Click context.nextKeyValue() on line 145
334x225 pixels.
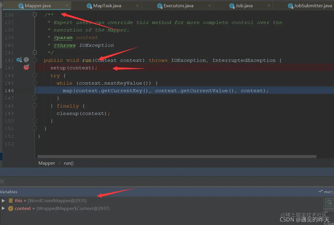coord(115,83)
